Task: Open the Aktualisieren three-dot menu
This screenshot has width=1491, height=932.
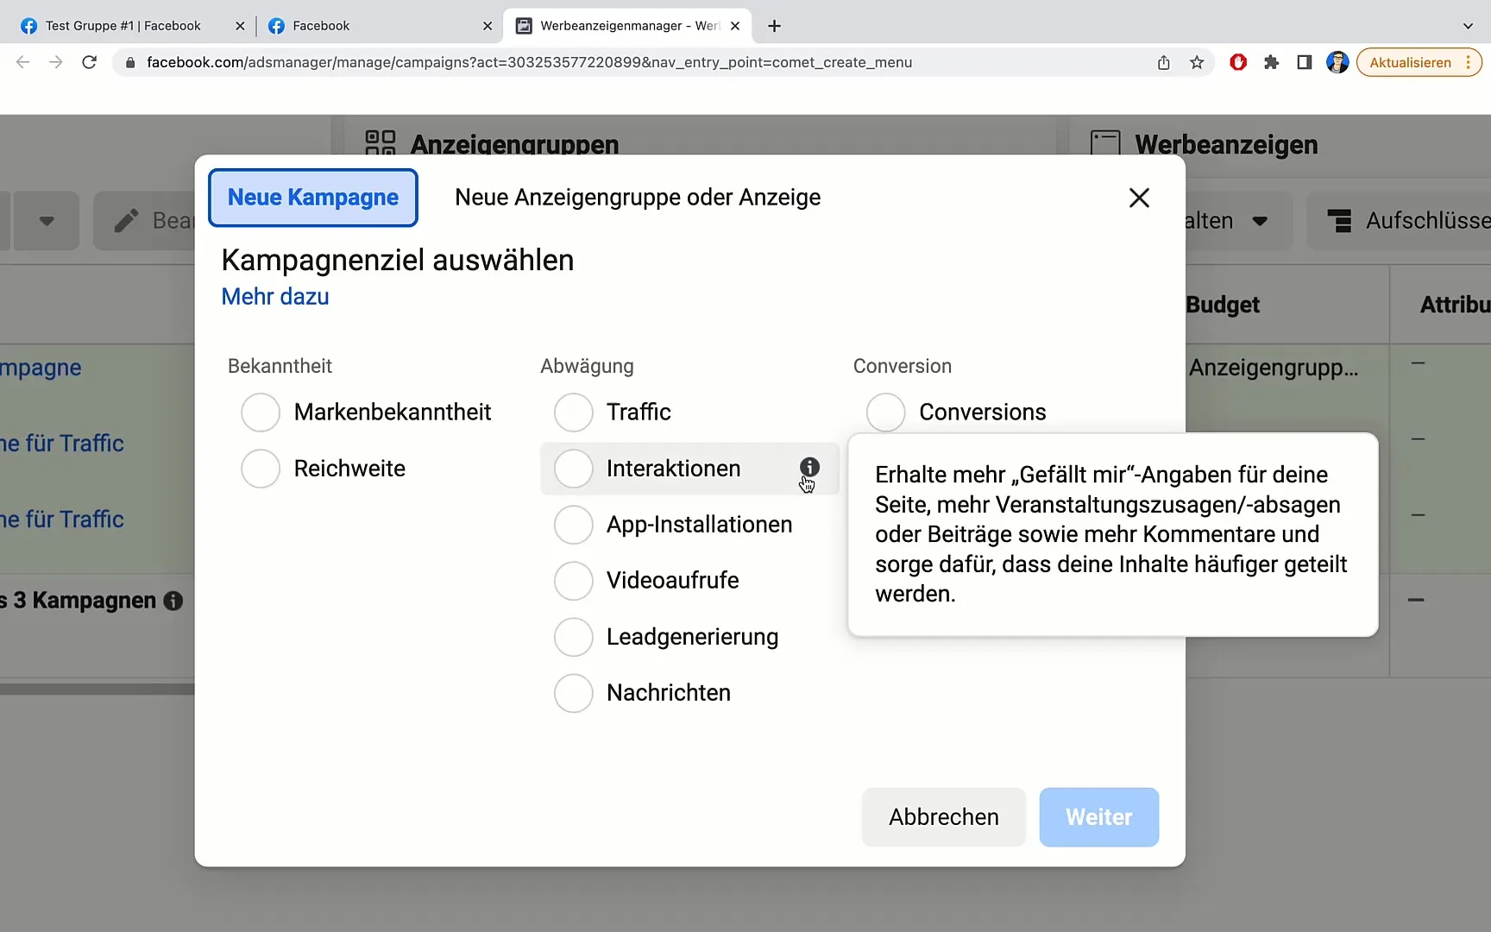Action: (x=1468, y=62)
